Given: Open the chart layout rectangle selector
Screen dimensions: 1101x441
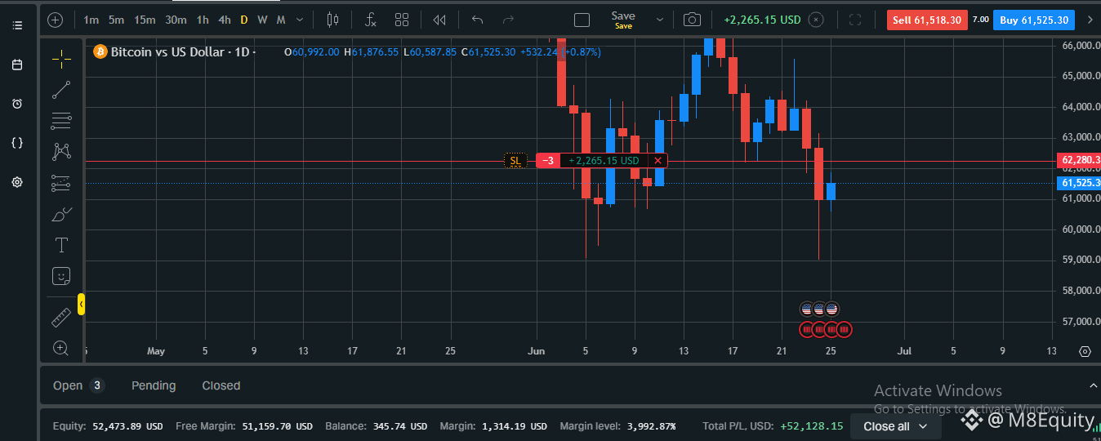Looking at the screenshot, I should point(582,20).
